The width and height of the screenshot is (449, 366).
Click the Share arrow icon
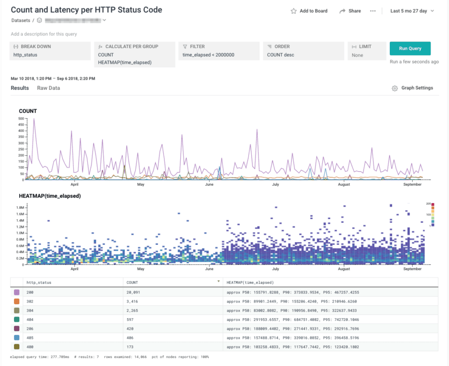(x=341, y=11)
